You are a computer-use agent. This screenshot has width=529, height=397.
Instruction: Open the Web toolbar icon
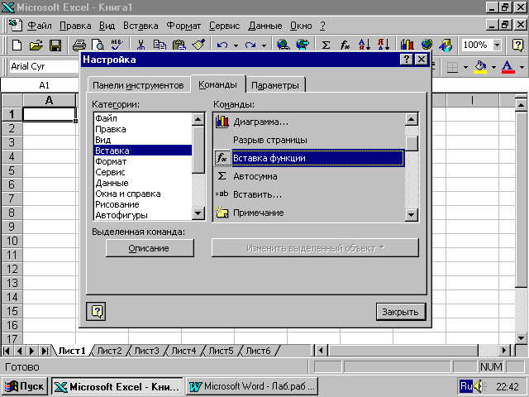[303, 45]
